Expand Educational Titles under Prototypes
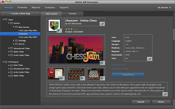Image resolution: width=175 pixels, height=109 pixels. pyautogui.click(x=9, y=69)
